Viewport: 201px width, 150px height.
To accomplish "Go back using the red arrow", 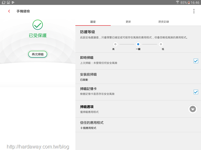I will (x=9, y=11).
